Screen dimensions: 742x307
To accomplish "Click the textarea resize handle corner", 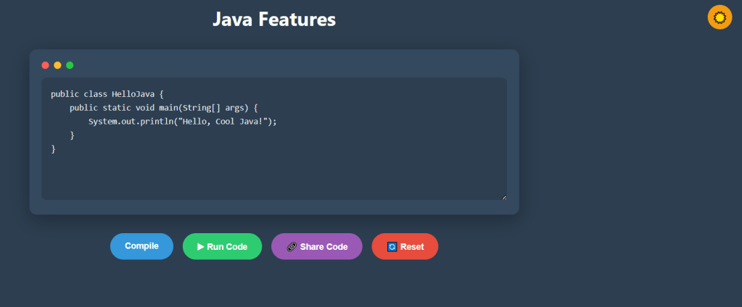I will click(x=504, y=197).
